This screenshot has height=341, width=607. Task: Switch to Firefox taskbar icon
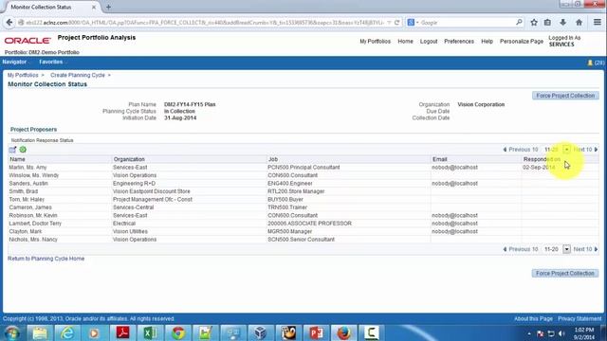point(343,332)
